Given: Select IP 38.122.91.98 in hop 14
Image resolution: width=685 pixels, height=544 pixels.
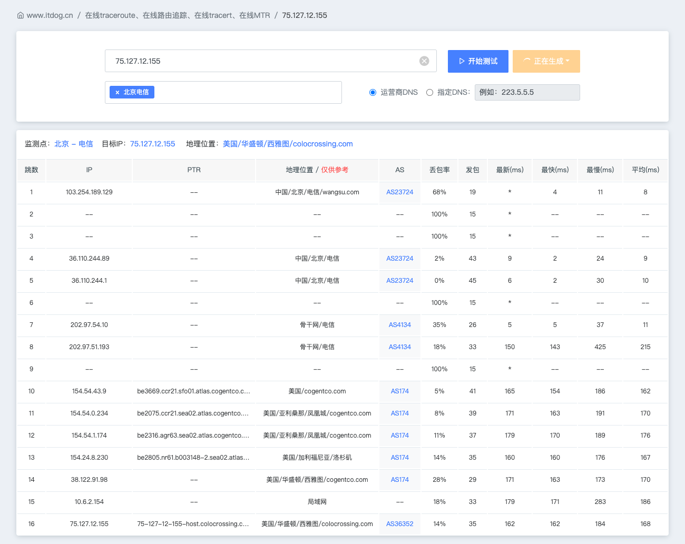Looking at the screenshot, I should (89, 480).
